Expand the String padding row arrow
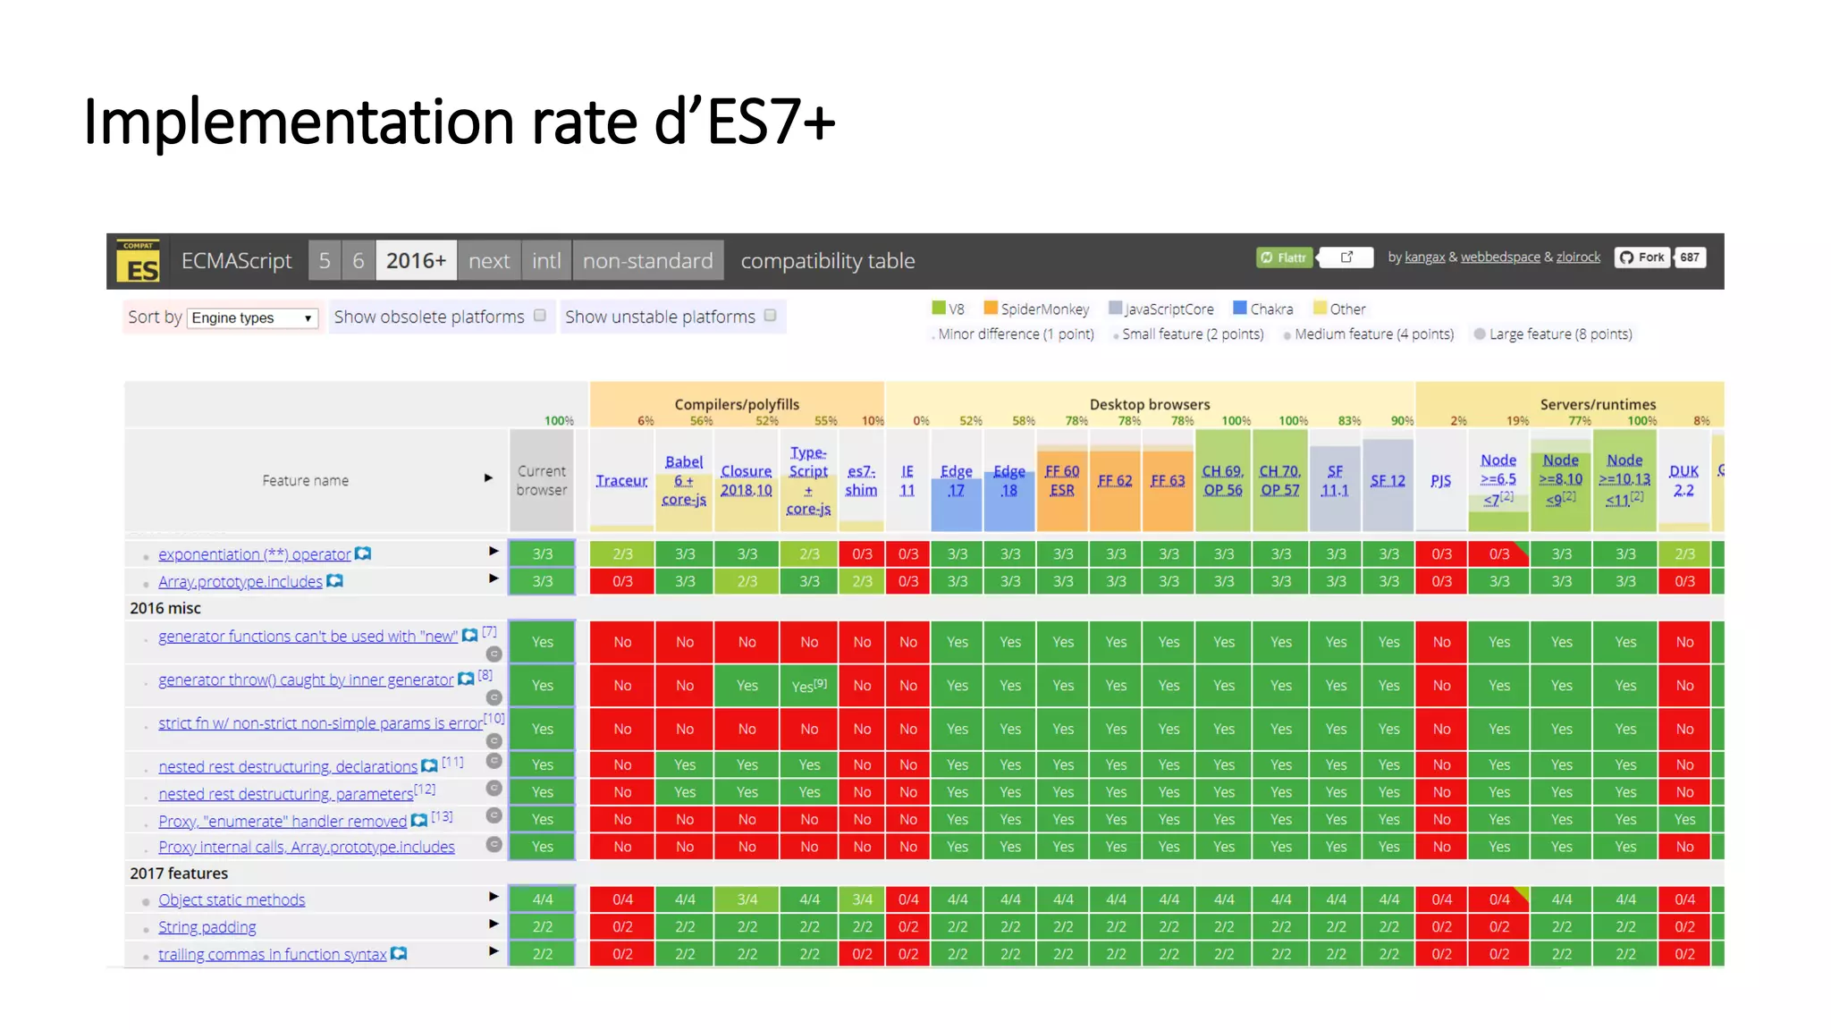Viewport: 1831px width, 1030px height. coord(493,924)
